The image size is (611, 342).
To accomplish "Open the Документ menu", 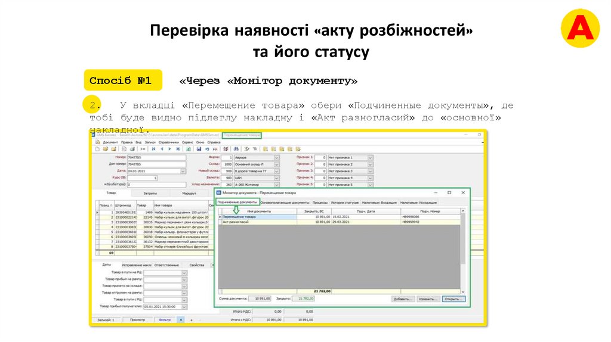I will (110, 142).
